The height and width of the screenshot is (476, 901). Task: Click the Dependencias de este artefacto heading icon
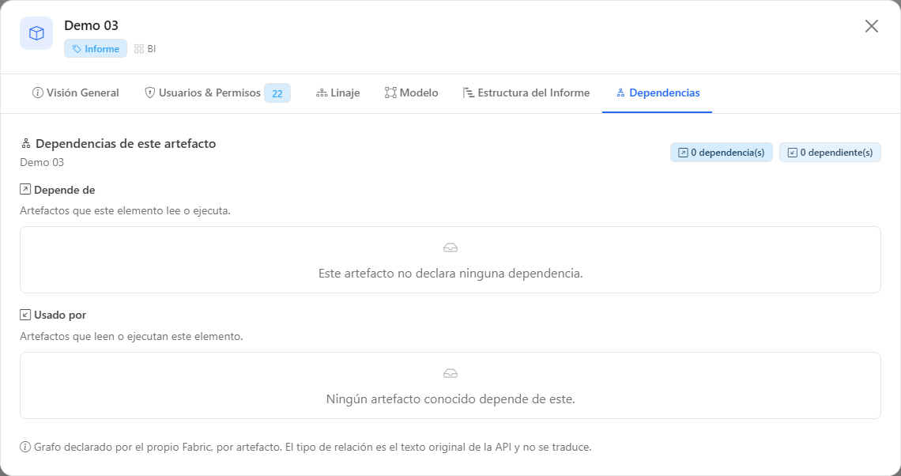coord(26,144)
